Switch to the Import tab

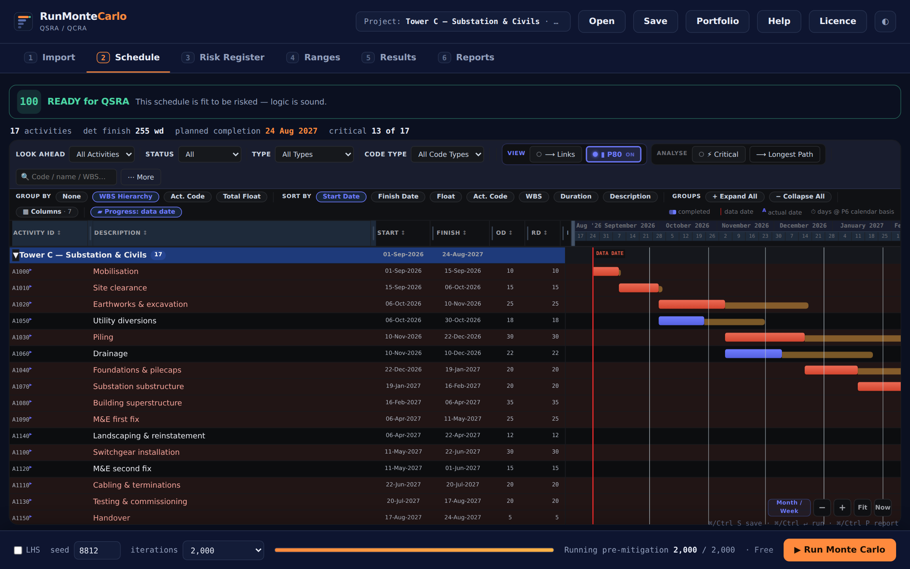(50, 57)
